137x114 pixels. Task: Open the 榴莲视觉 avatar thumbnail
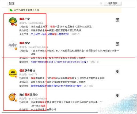point(13,45)
